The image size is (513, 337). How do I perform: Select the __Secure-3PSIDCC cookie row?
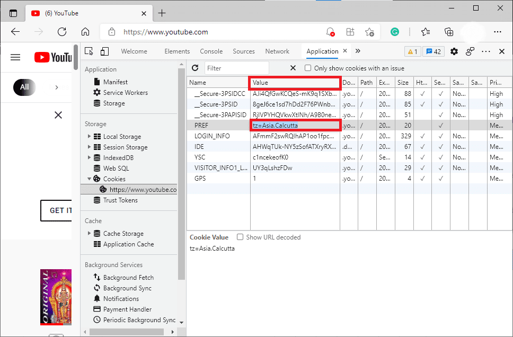349,94
